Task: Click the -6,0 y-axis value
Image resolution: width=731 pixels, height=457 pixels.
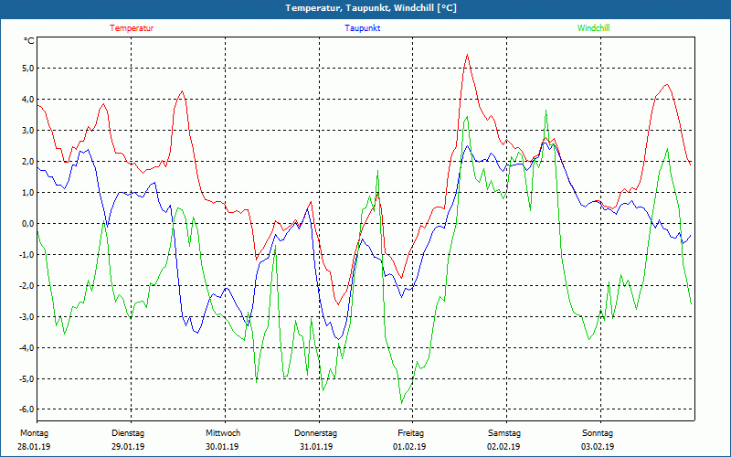Action: coord(25,409)
